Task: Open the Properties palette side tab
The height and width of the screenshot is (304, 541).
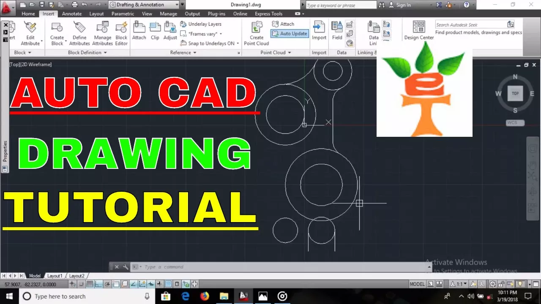Action: [x=5, y=151]
